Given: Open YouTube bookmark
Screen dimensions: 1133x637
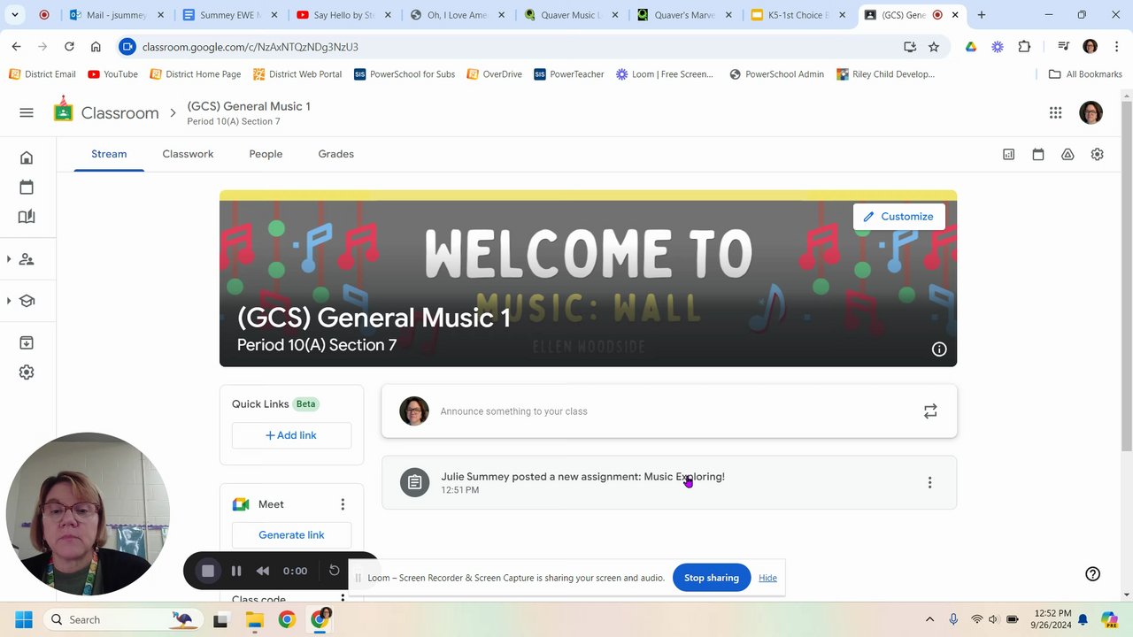Looking at the screenshot, I should (x=113, y=74).
